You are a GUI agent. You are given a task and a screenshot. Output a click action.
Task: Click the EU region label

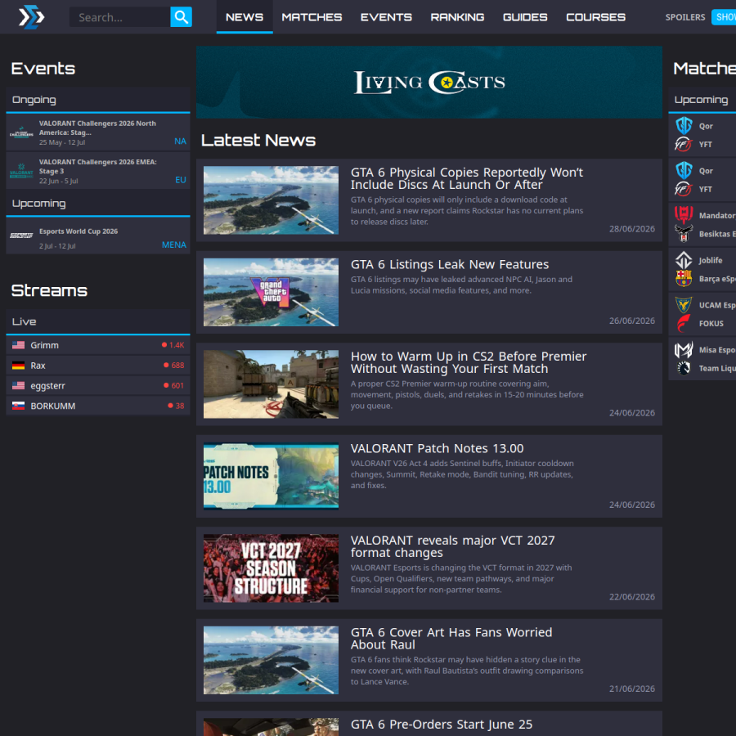[x=181, y=180]
